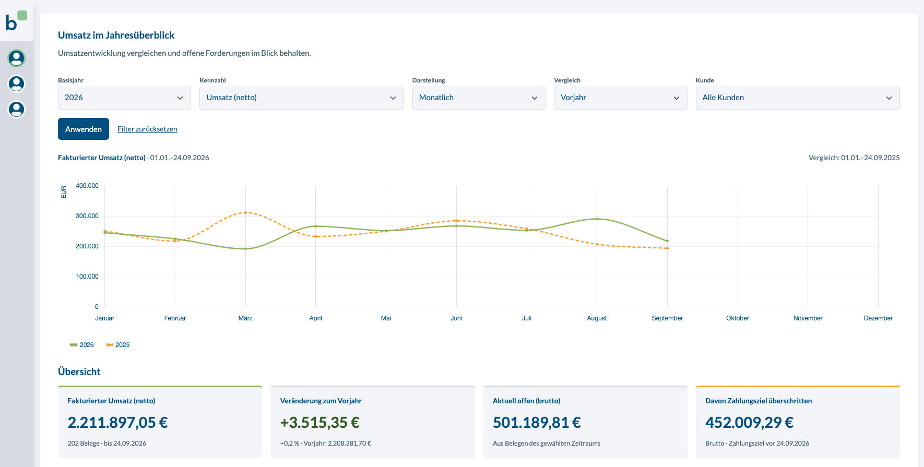Click 'Aus Belegen des gewählten Zeitraums' text
The width and height of the screenshot is (924, 467).
pos(547,444)
